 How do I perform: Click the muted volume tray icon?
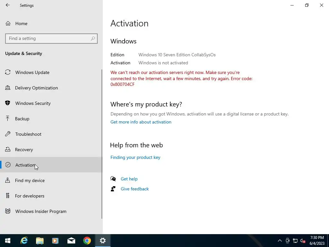tap(303, 241)
